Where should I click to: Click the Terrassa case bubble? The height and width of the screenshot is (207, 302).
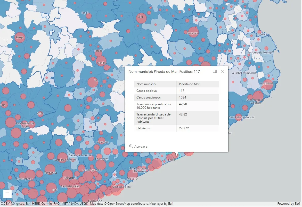click(x=50, y=170)
